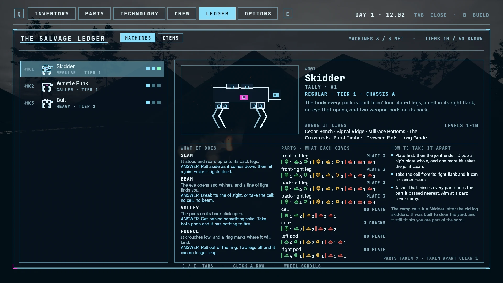Viewport: 503px width, 283px height.
Task: Click the green shield icon in front-left leg row
Action: 286,162
